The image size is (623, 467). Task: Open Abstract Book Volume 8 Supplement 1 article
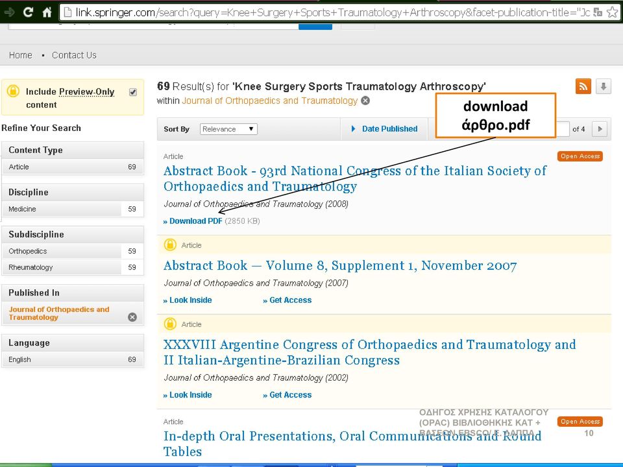[x=340, y=265]
